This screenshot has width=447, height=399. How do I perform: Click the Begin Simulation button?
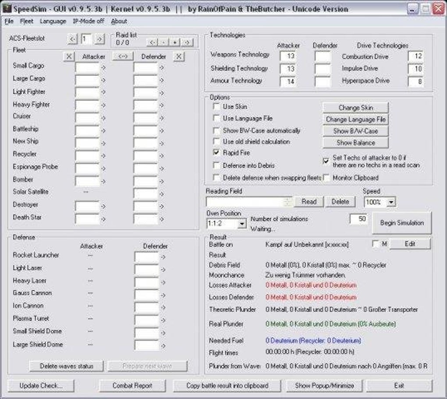[x=401, y=223]
